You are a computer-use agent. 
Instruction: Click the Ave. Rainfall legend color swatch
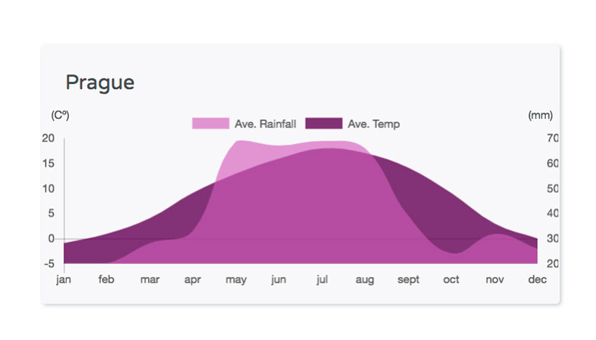210,123
